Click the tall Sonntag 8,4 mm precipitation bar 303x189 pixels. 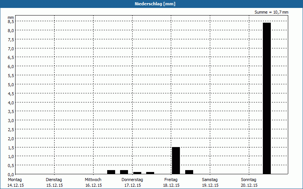click(x=267, y=98)
